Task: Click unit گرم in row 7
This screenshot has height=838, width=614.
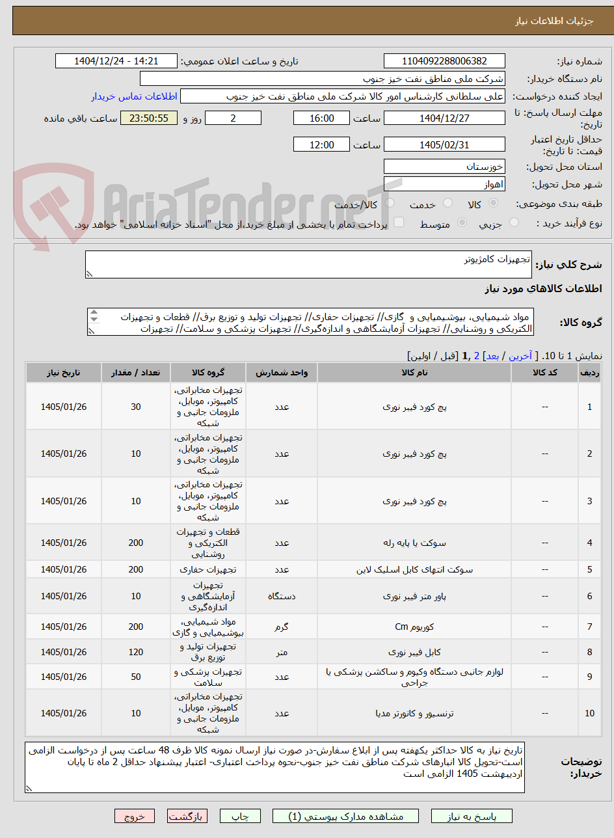Action: tap(281, 627)
